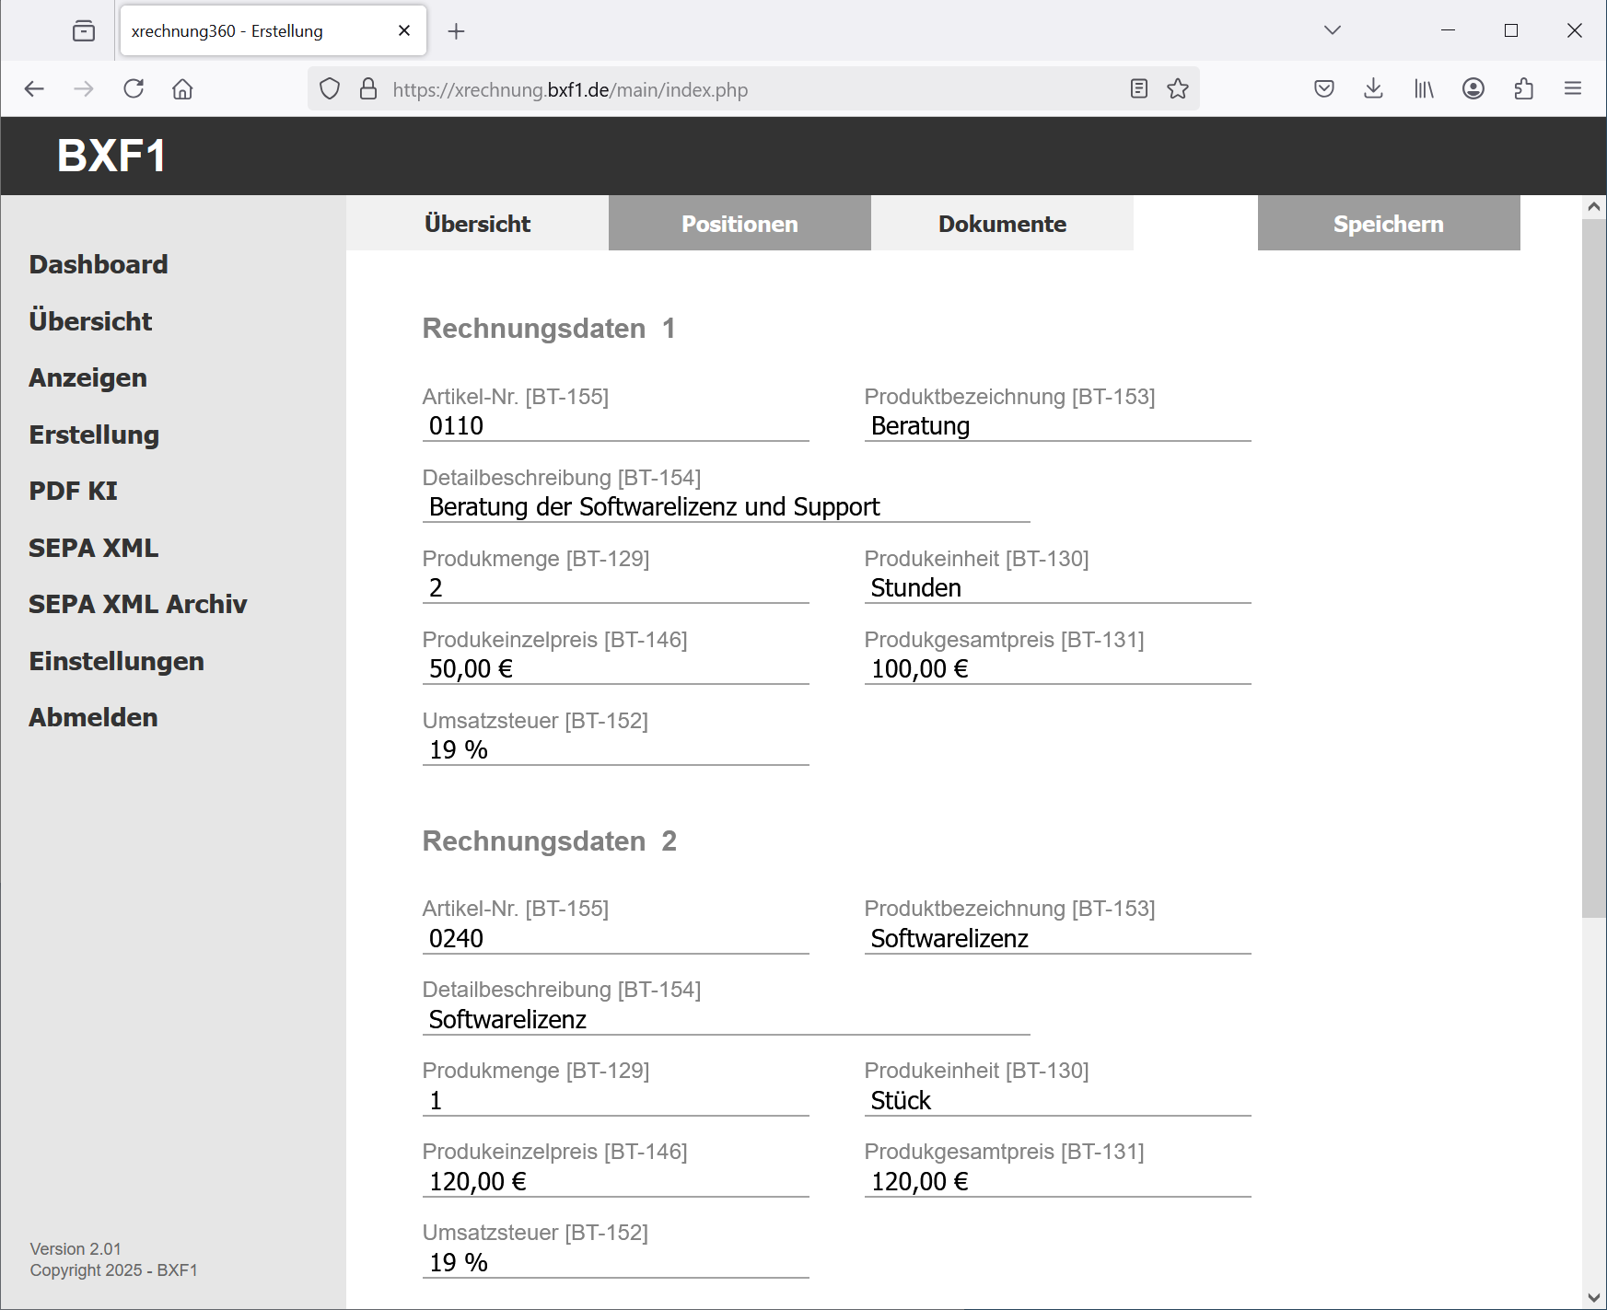
Task: Open the extensions puzzle icon
Action: tap(1523, 88)
